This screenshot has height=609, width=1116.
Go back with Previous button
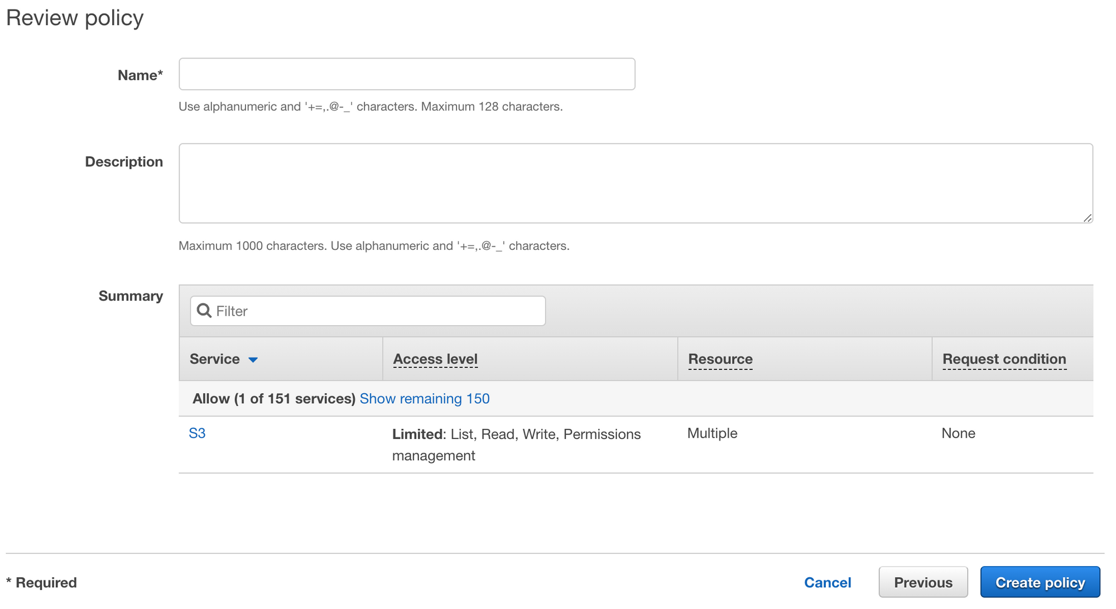click(923, 582)
